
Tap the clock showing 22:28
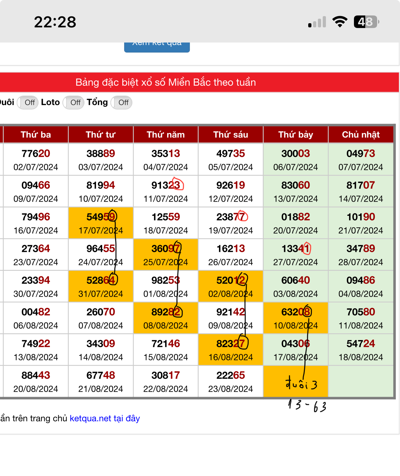55,22
